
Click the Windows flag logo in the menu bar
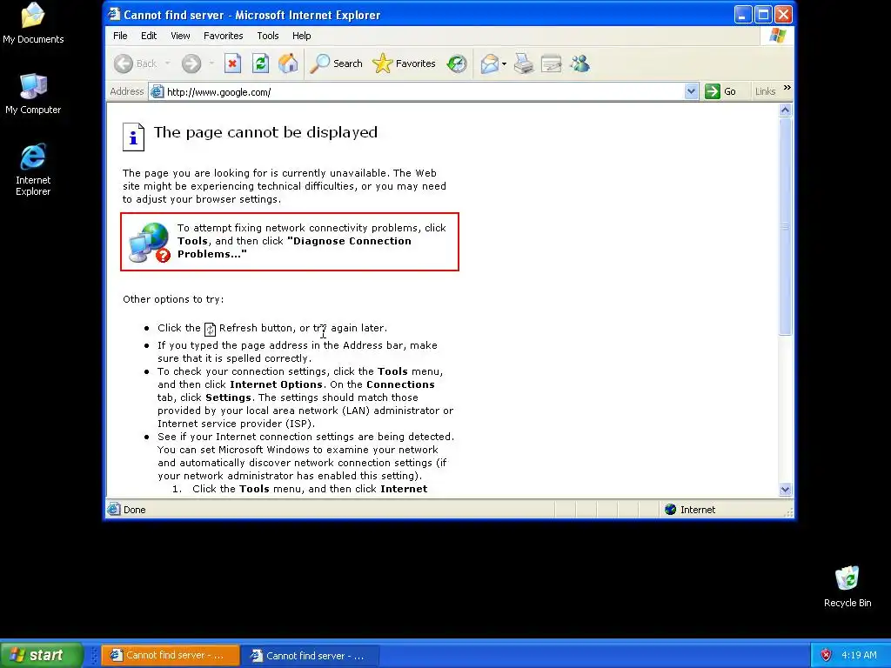pyautogui.click(x=777, y=36)
